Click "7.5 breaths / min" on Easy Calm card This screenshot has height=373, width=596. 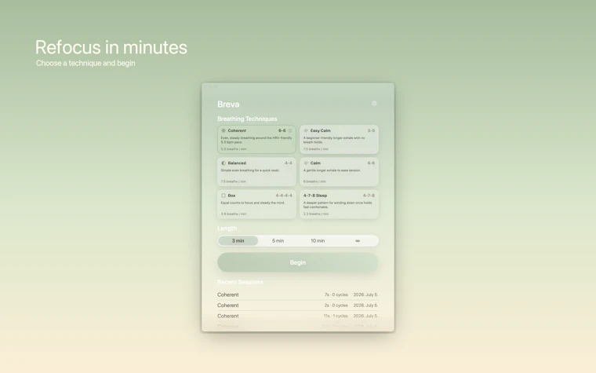click(316, 149)
